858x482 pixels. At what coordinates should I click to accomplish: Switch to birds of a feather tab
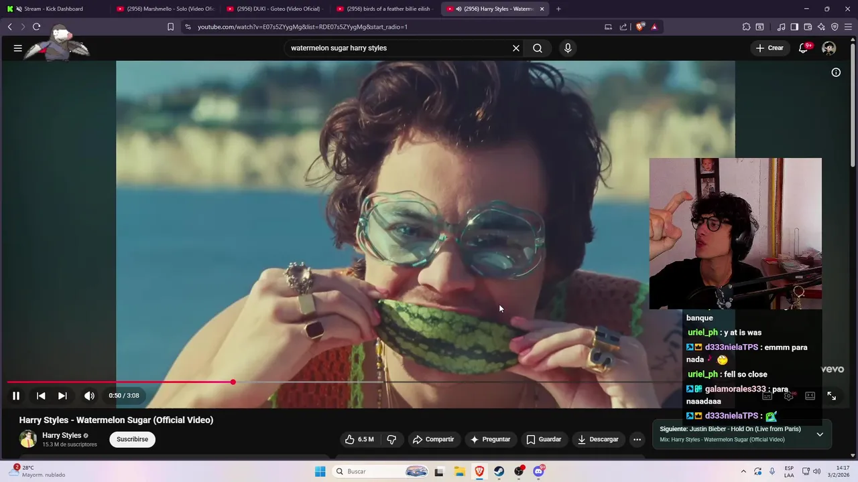coord(385,9)
